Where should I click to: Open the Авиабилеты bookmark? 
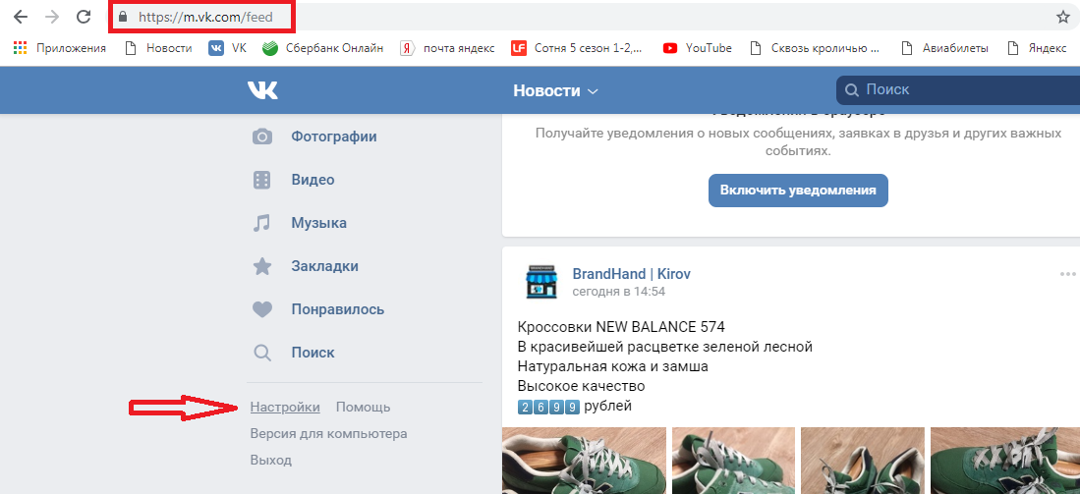pyautogui.click(x=945, y=48)
